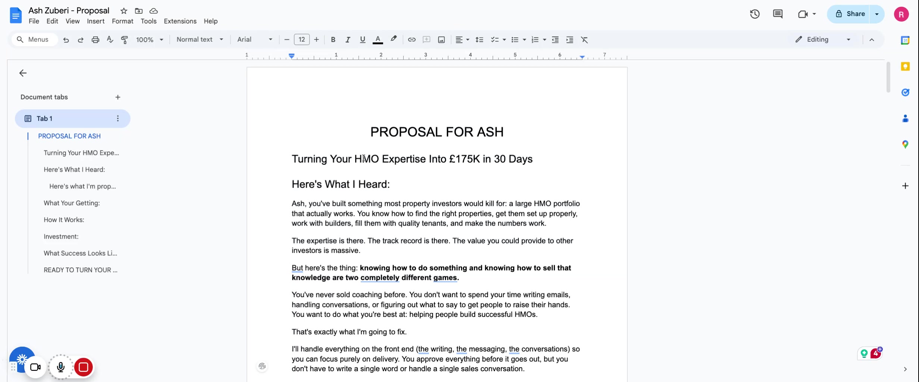
Task: Click the insert image icon
Action: click(x=441, y=40)
